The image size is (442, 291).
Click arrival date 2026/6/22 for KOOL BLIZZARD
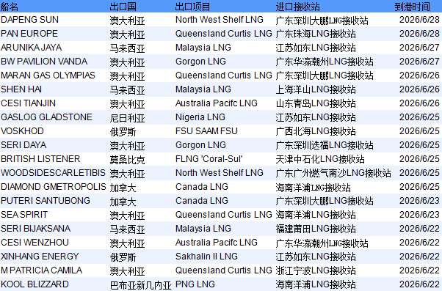point(419,284)
